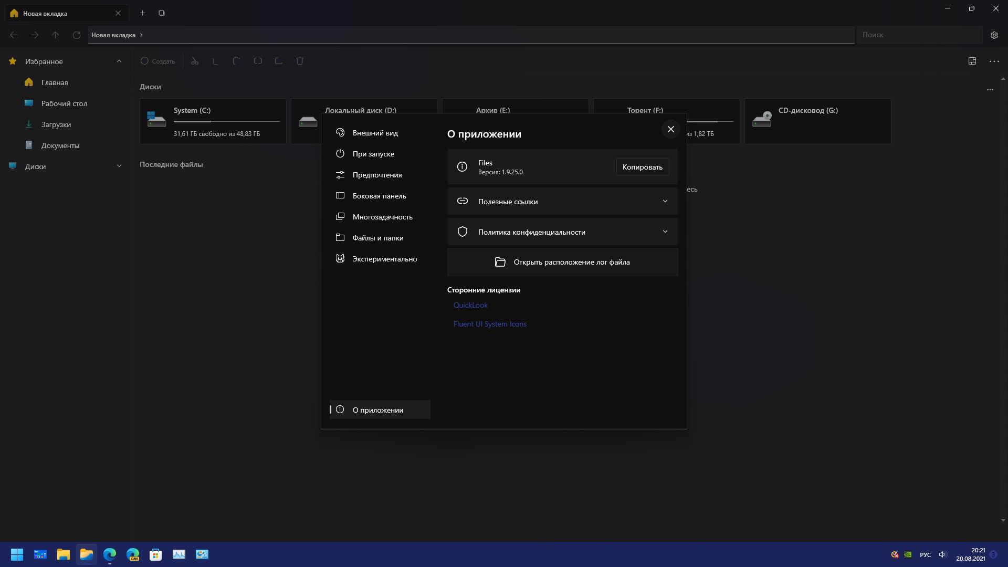Toggle the preview pane layout icon
Viewport: 1008px width, 567px height.
click(972, 61)
